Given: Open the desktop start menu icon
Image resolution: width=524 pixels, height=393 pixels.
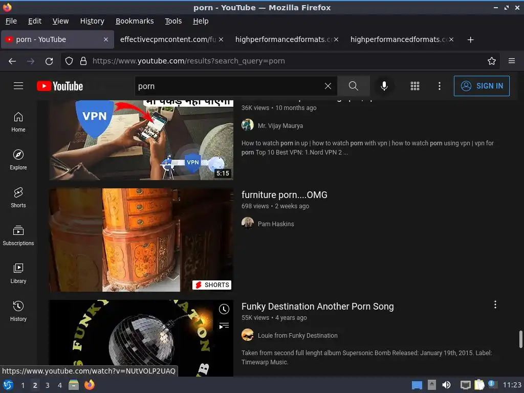Looking at the screenshot, I should [x=8, y=385].
